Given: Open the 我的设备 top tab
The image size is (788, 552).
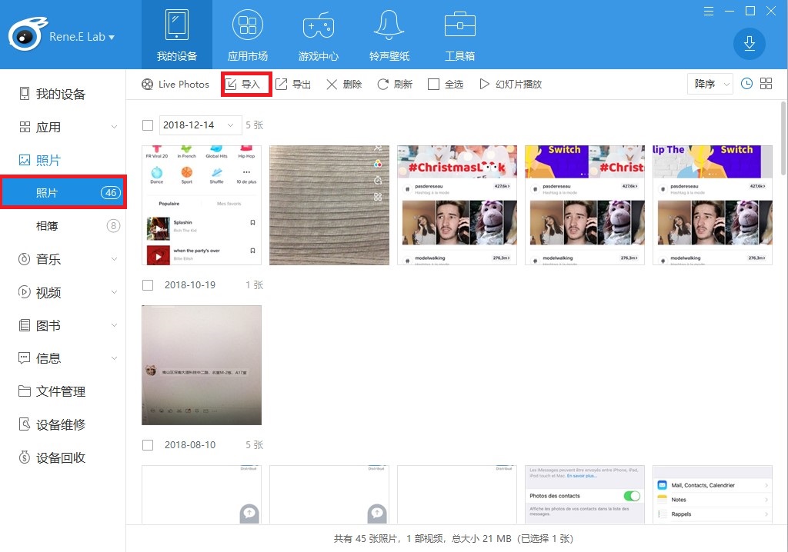Looking at the screenshot, I should (x=177, y=35).
